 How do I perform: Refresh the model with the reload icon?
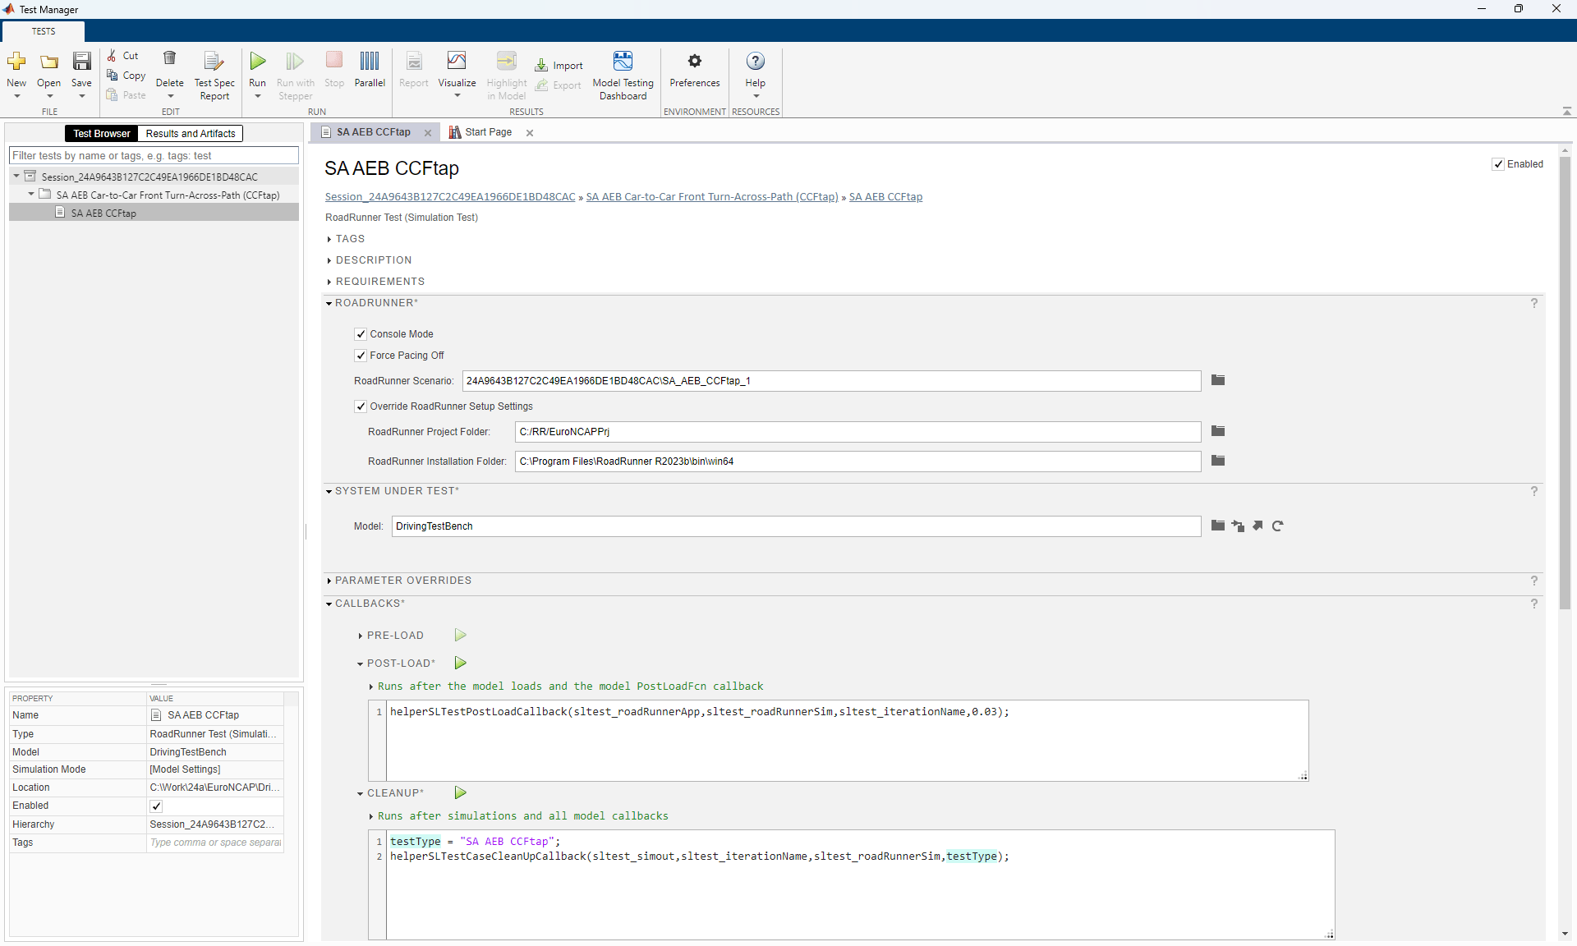point(1277,526)
